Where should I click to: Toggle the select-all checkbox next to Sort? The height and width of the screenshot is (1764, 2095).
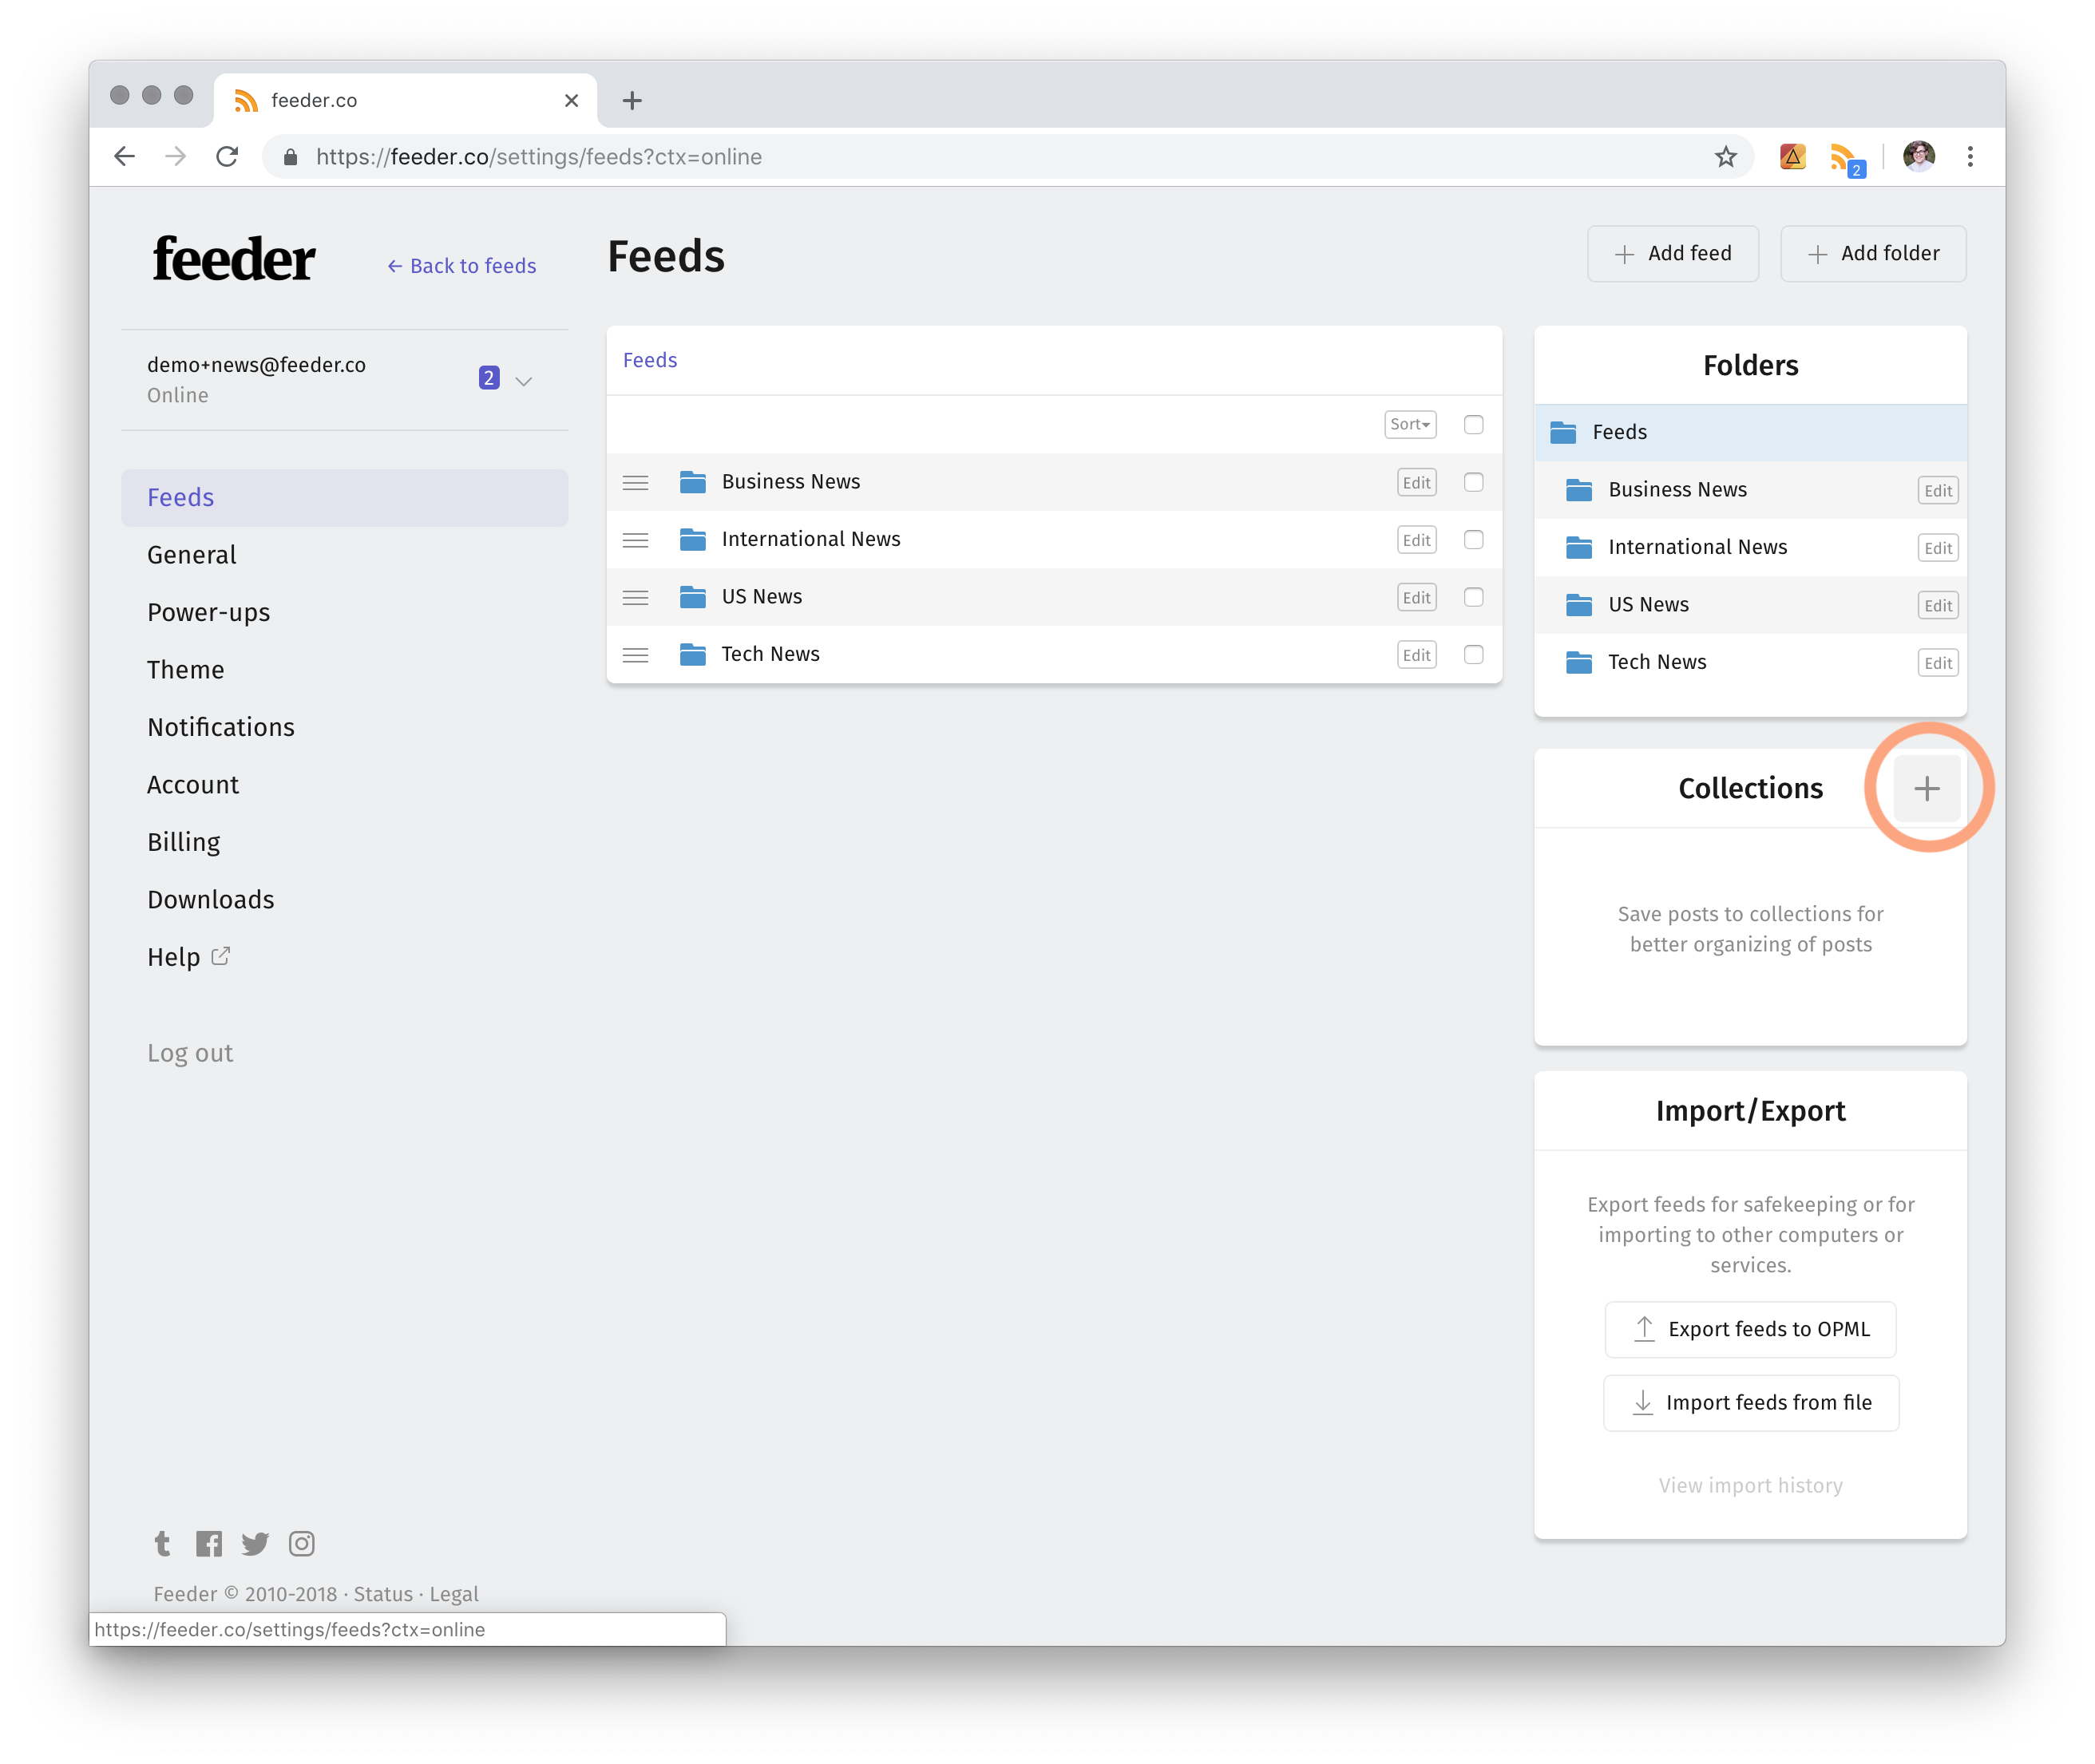coord(1473,425)
